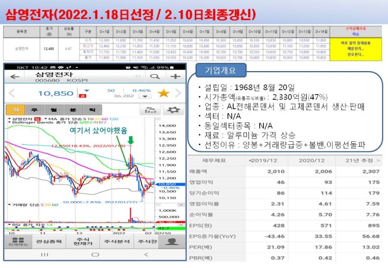388x268 pixels.
Task: Open the search magnifier icon
Action: 155,77
